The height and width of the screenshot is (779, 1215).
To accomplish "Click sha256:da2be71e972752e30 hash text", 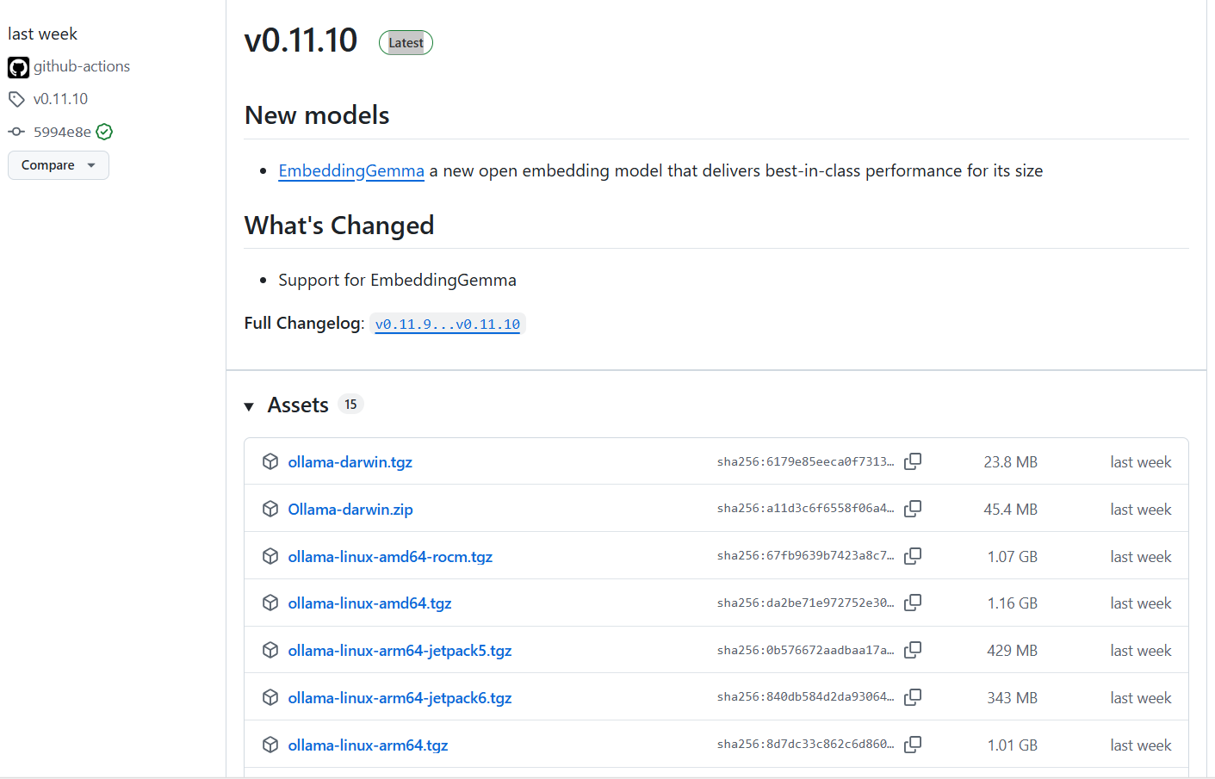I will tap(805, 603).
